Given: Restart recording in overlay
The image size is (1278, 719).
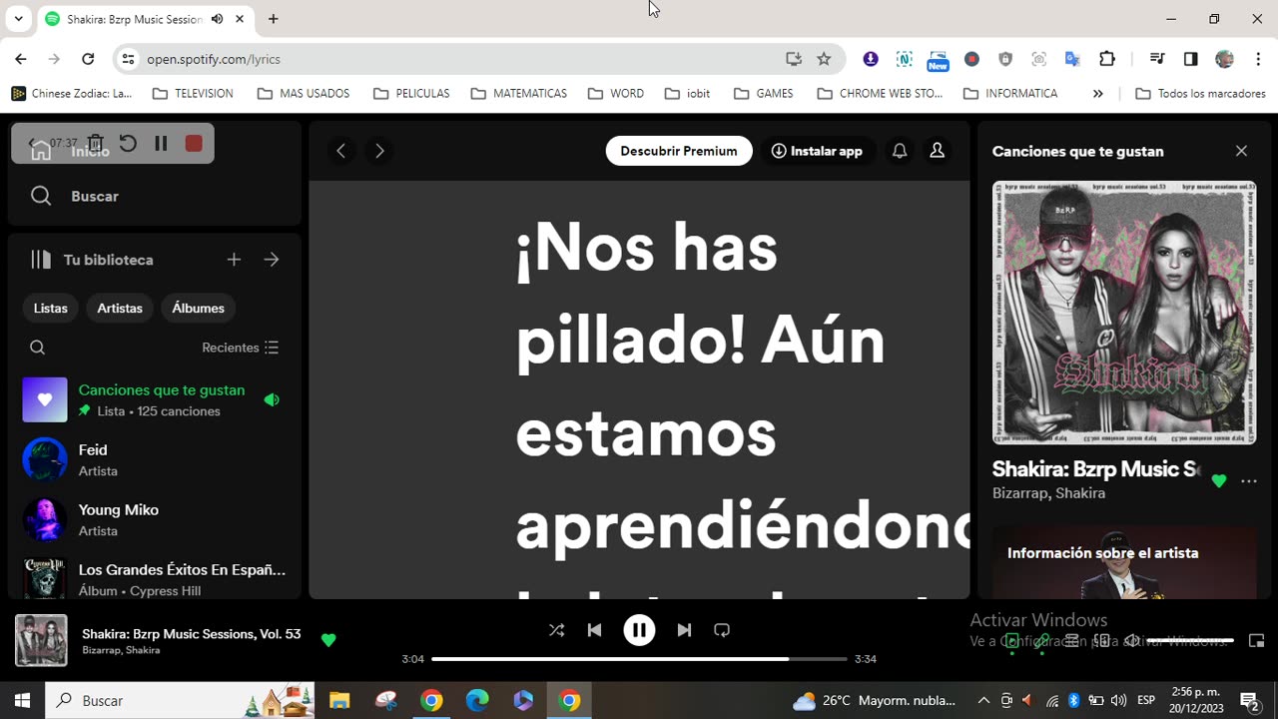Looking at the screenshot, I should pos(128,144).
